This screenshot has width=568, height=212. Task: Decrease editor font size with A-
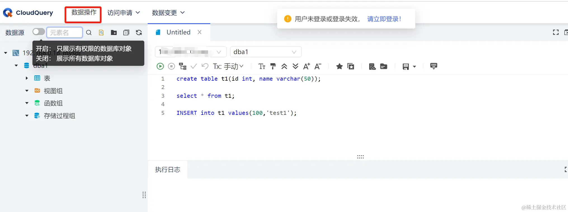(318, 66)
